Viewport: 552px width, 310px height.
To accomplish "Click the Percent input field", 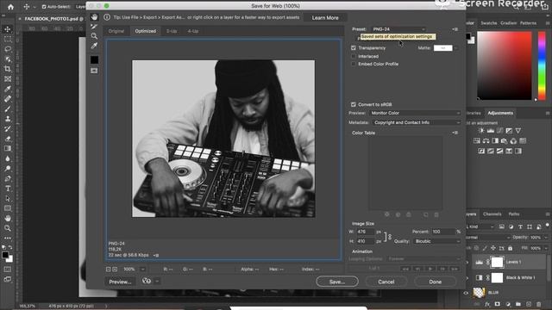I will (443, 232).
